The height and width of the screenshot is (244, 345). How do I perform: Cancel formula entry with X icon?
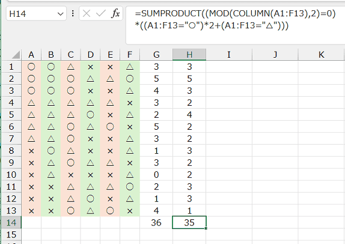coord(87,14)
